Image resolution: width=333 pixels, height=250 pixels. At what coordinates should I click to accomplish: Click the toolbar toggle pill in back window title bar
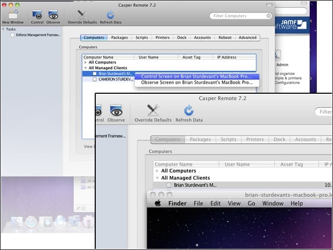[x=269, y=5]
